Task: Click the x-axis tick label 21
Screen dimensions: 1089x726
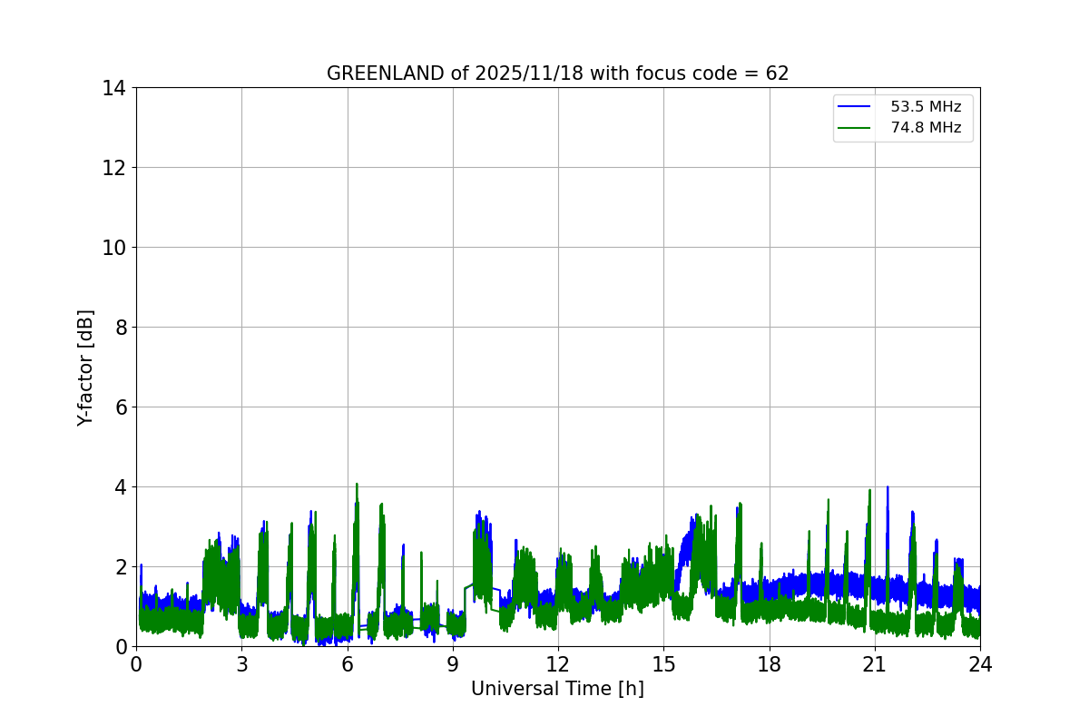Action: click(875, 664)
